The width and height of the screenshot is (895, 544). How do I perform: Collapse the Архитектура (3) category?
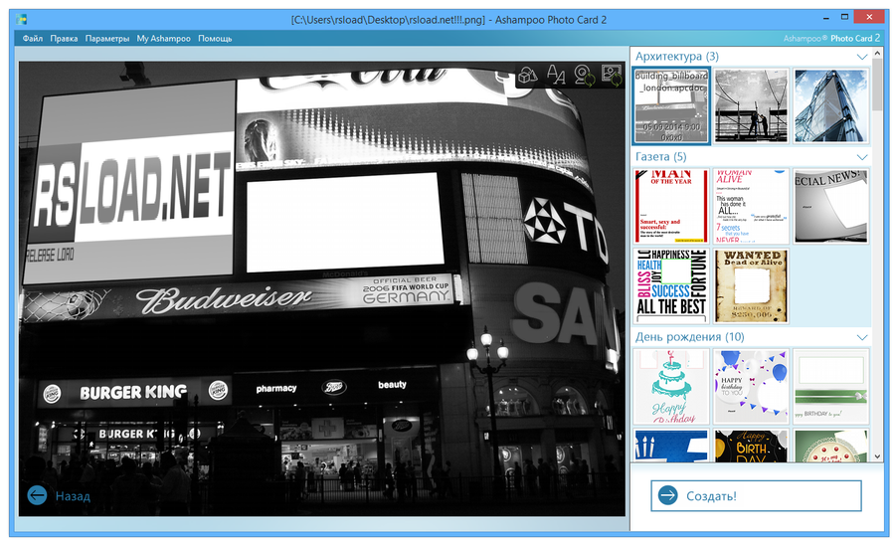pyautogui.click(x=862, y=57)
